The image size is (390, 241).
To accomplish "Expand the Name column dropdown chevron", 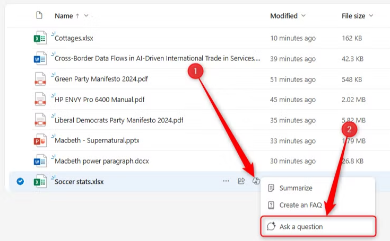I will point(86,16).
